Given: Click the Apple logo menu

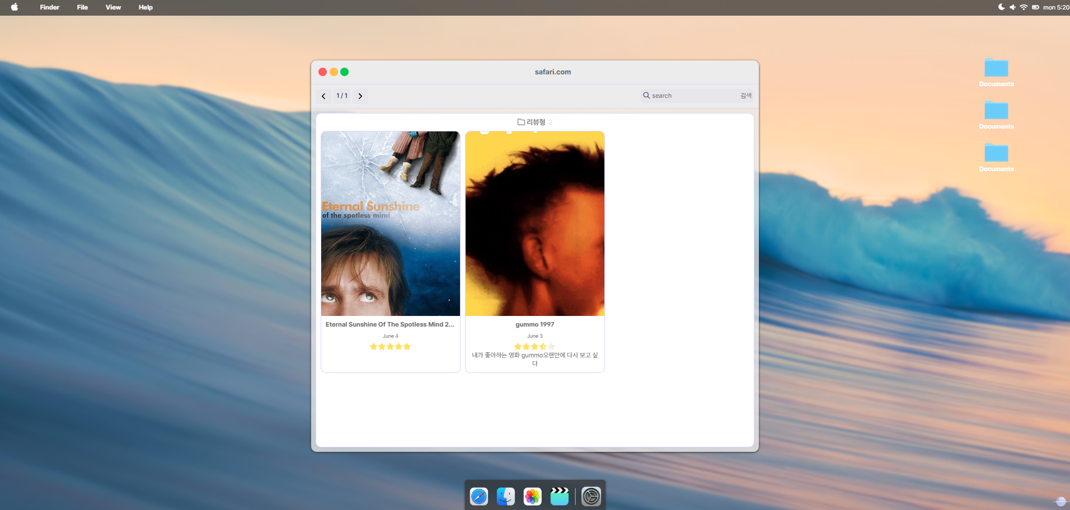Looking at the screenshot, I should [15, 7].
